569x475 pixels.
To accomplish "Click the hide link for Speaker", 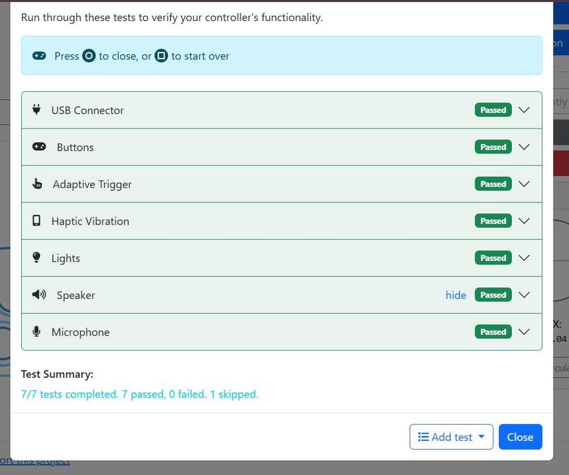I will pos(455,295).
